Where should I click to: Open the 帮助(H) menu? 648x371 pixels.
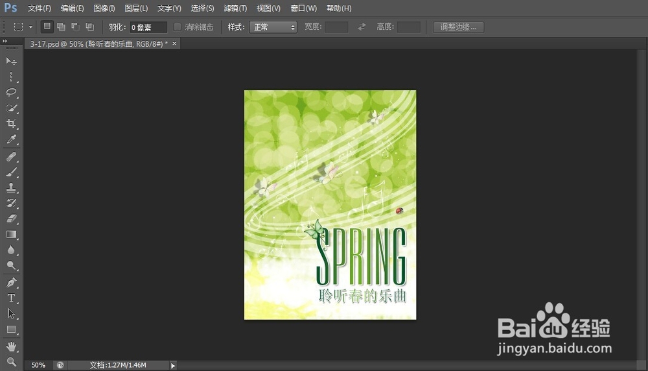pyautogui.click(x=339, y=8)
